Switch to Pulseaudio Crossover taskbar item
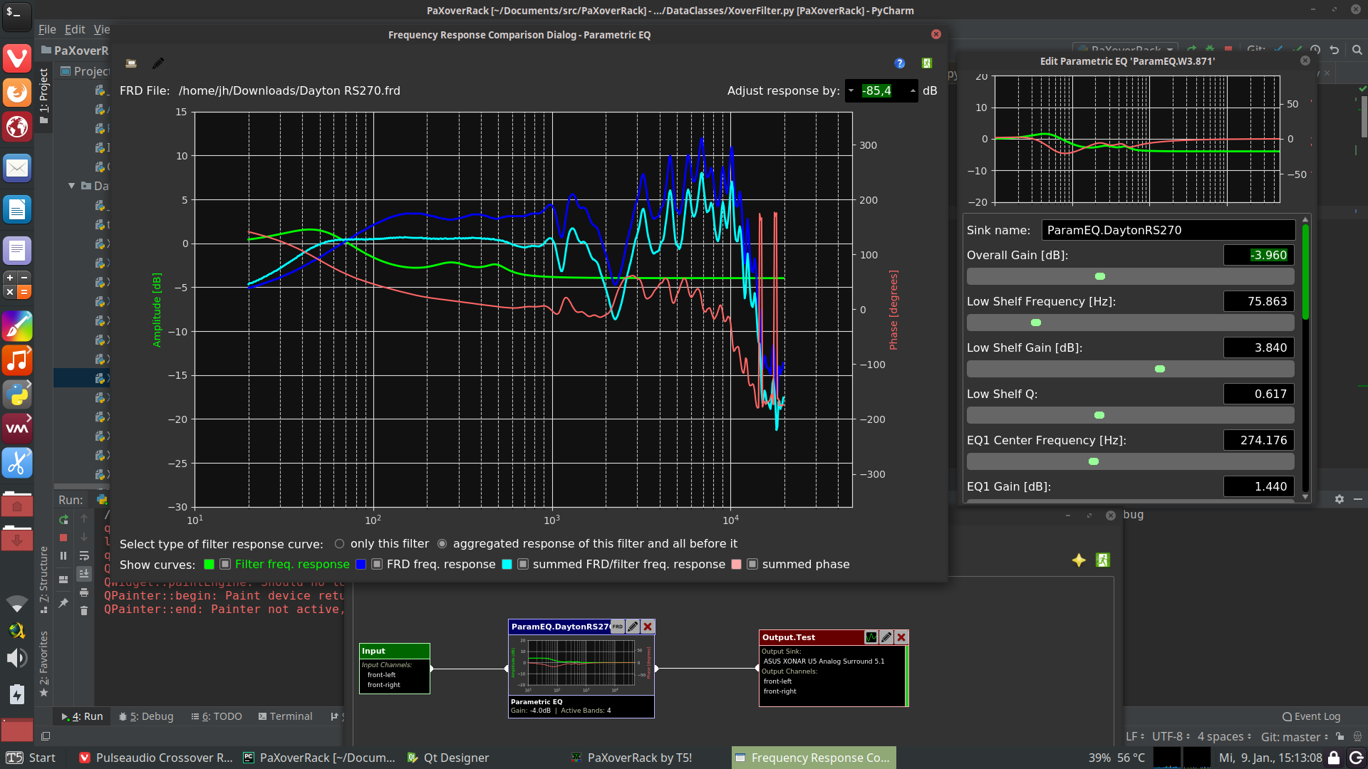Image resolution: width=1368 pixels, height=769 pixels. [155, 758]
